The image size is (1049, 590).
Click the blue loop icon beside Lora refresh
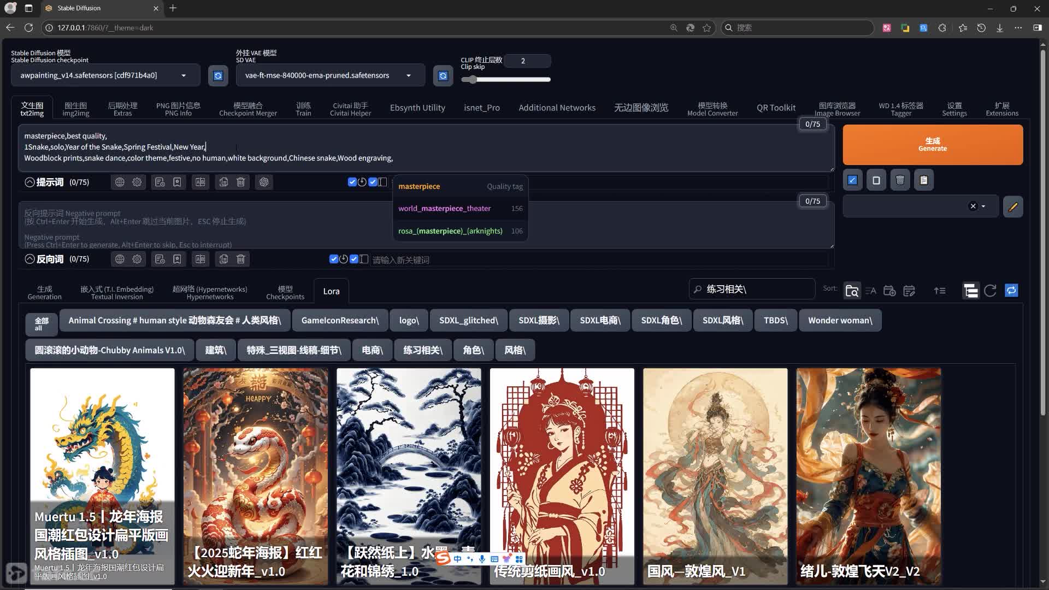pyautogui.click(x=1011, y=291)
